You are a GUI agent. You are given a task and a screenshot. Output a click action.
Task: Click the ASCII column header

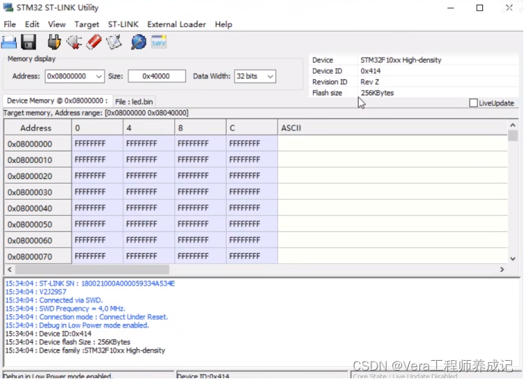point(393,128)
